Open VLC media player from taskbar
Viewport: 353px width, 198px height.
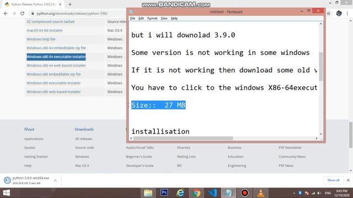tap(261, 193)
